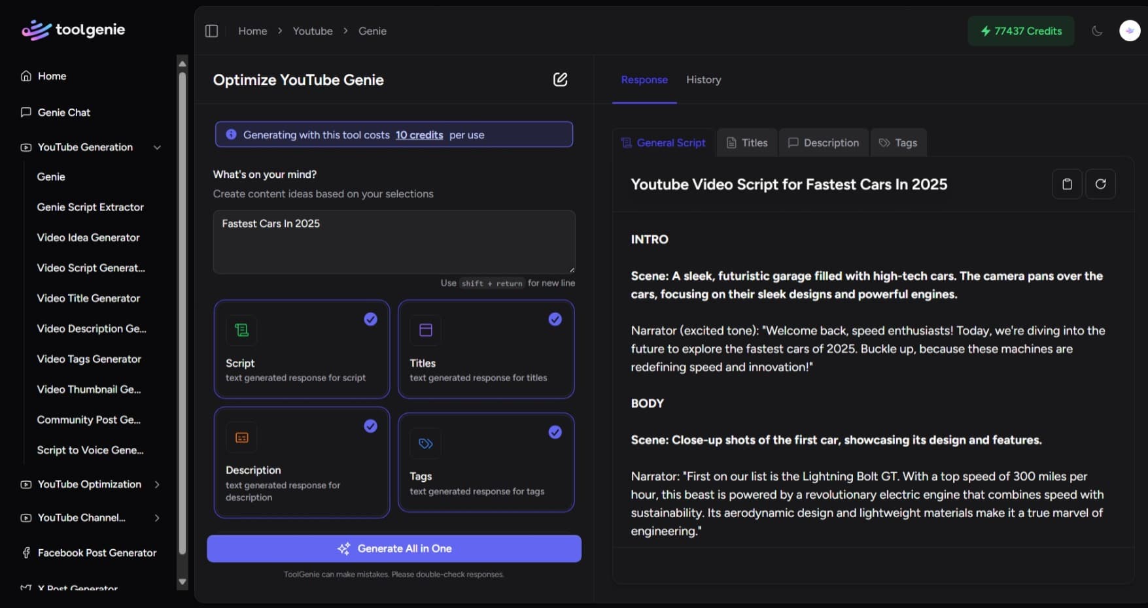Click the sparkle icon on Generate button

click(343, 549)
